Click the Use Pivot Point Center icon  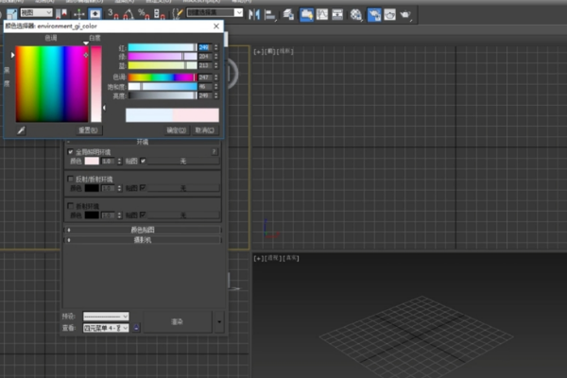[61, 14]
